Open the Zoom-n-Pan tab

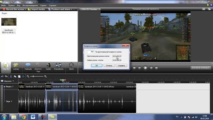point(38,67)
